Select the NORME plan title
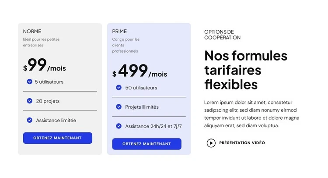 pos(32,32)
